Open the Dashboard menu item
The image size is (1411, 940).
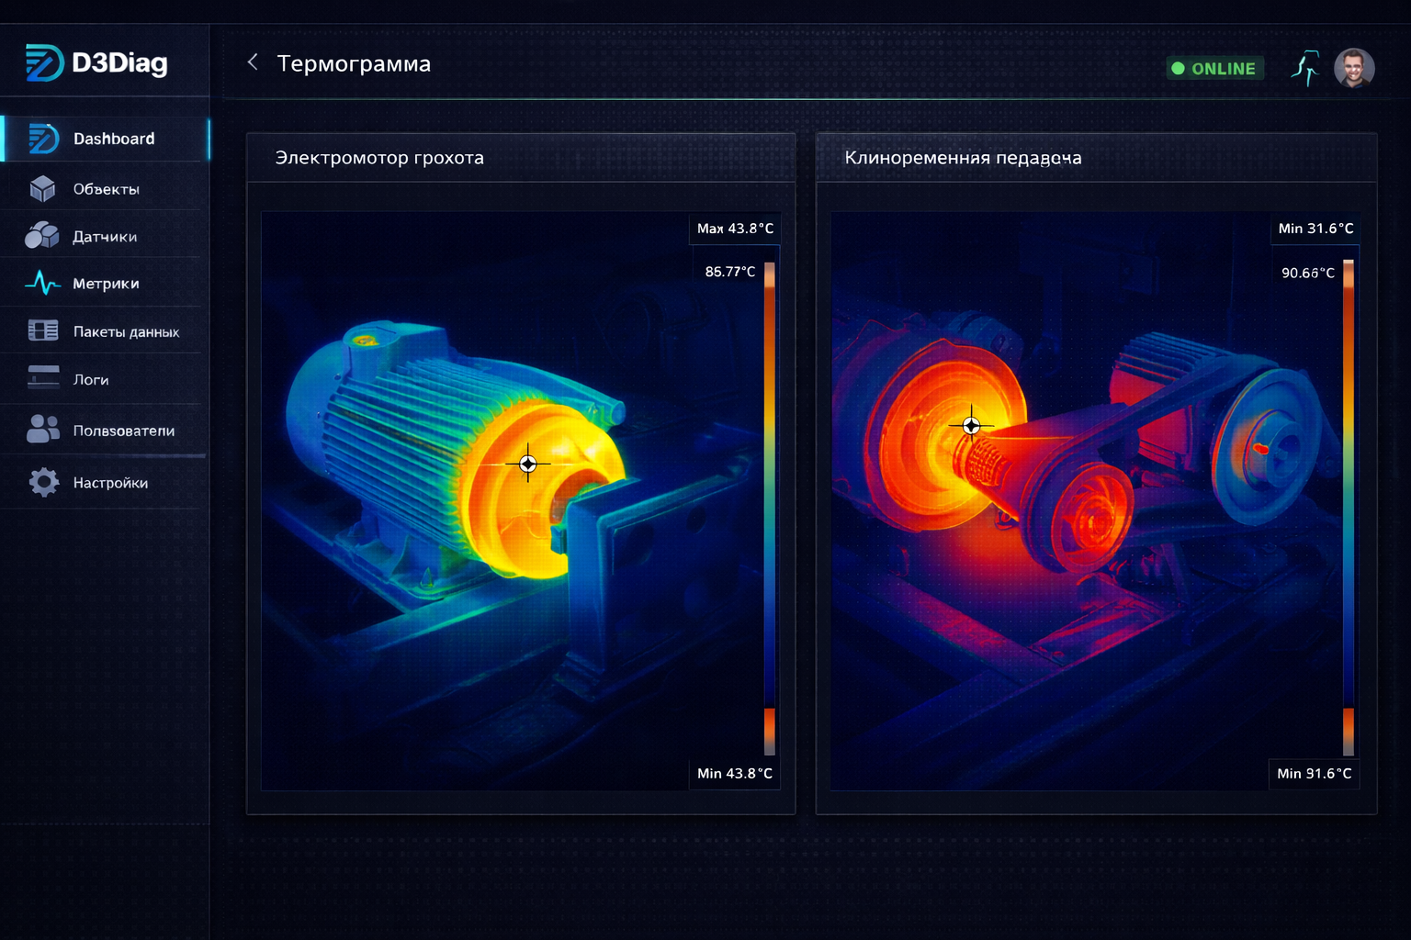106,139
